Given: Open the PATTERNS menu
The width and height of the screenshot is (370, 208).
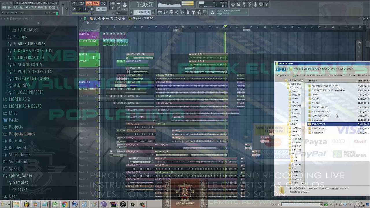Looking at the screenshot, I should click(x=25, y=7).
